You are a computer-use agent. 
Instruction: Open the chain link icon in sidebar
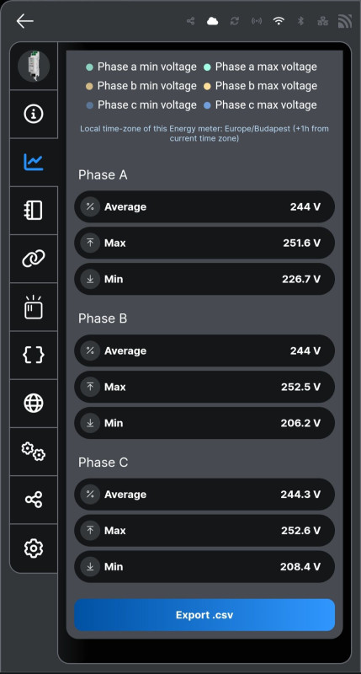34,259
